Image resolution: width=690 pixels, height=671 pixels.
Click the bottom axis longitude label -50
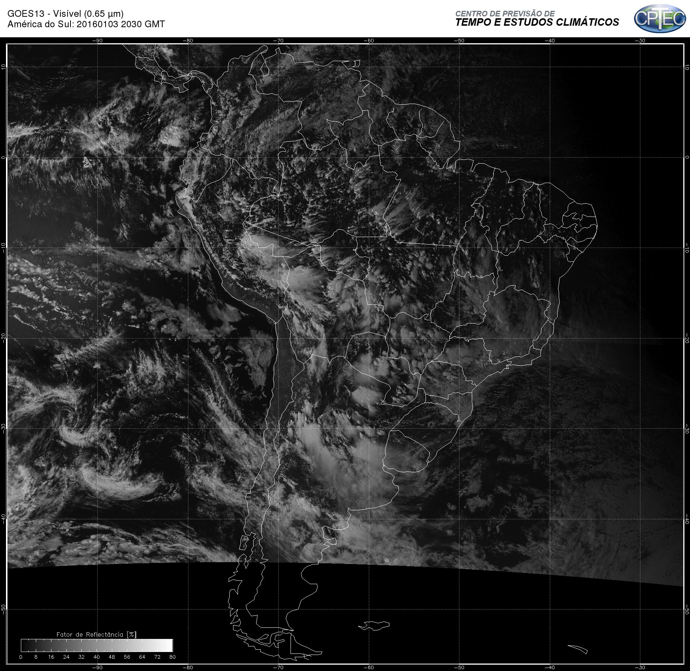459,668
